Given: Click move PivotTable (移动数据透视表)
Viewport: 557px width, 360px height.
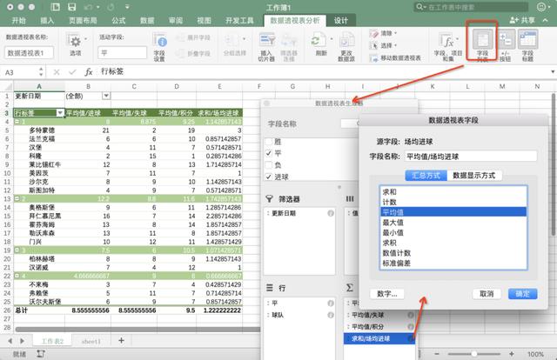Looking at the screenshot, I should 395,58.
